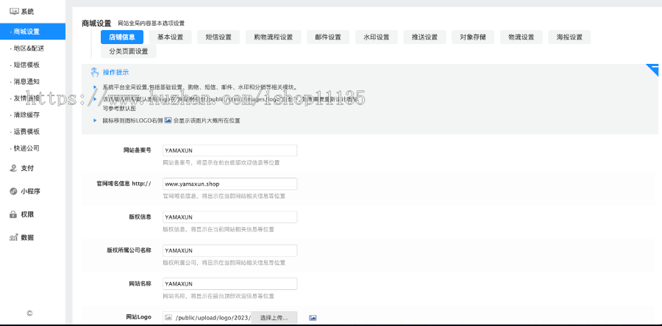Open 水印设置 tab
662x326 pixels.
(x=377, y=37)
